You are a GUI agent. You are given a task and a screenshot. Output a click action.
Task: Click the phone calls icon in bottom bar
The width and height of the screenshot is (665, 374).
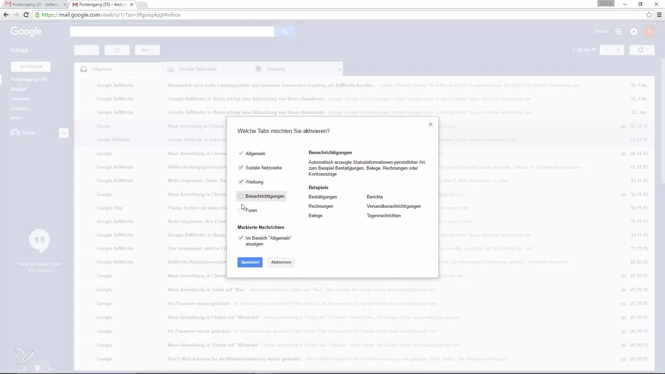50,368
